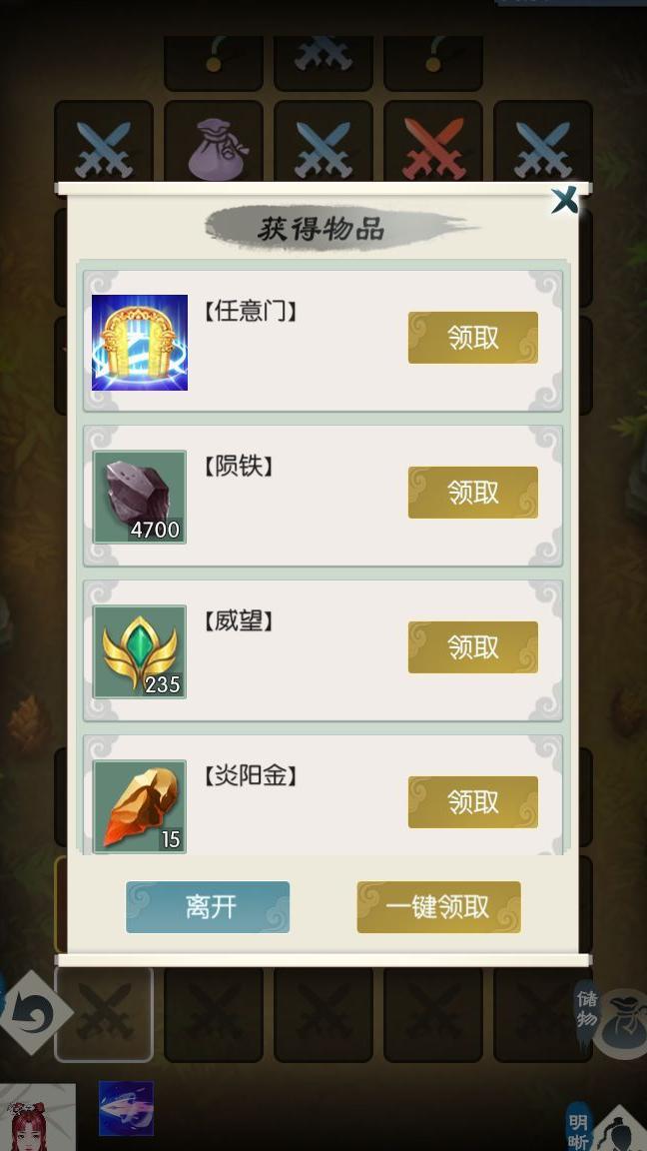Tap the 任意门 golden gate icon
647x1151 pixels.
140,342
